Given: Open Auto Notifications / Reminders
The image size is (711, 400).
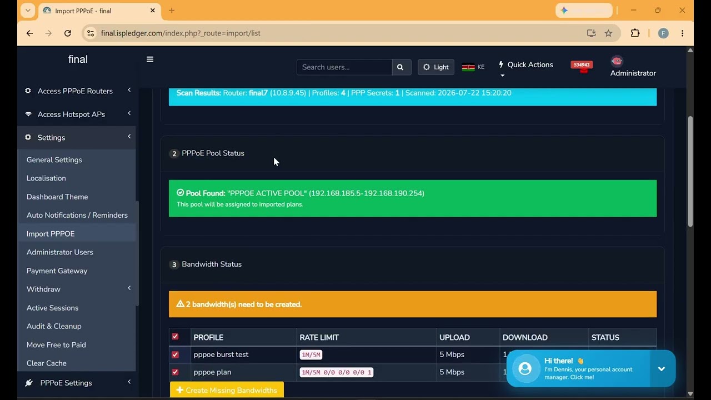Looking at the screenshot, I should (77, 215).
